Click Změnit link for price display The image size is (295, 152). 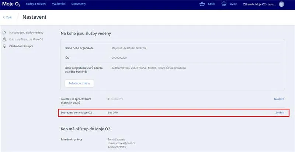(x=280, y=113)
